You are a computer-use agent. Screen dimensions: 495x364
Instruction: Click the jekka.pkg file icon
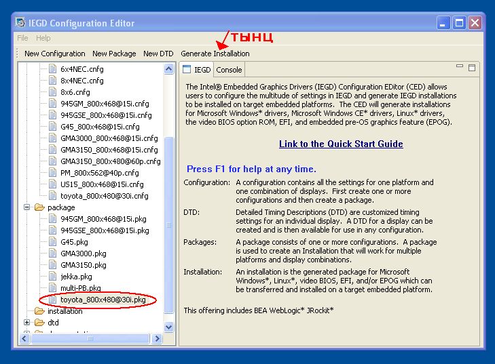point(54,277)
